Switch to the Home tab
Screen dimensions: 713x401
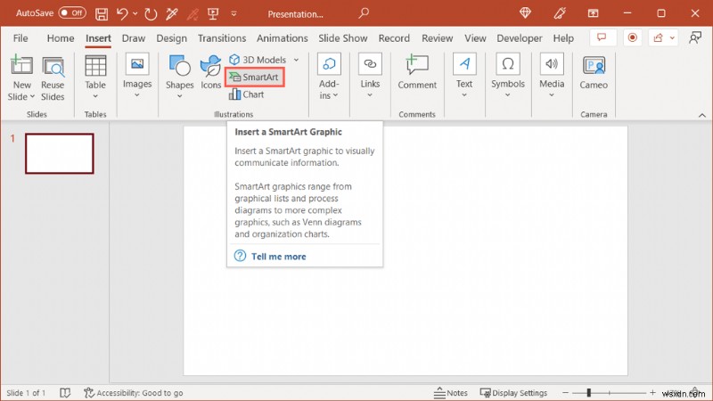61,38
